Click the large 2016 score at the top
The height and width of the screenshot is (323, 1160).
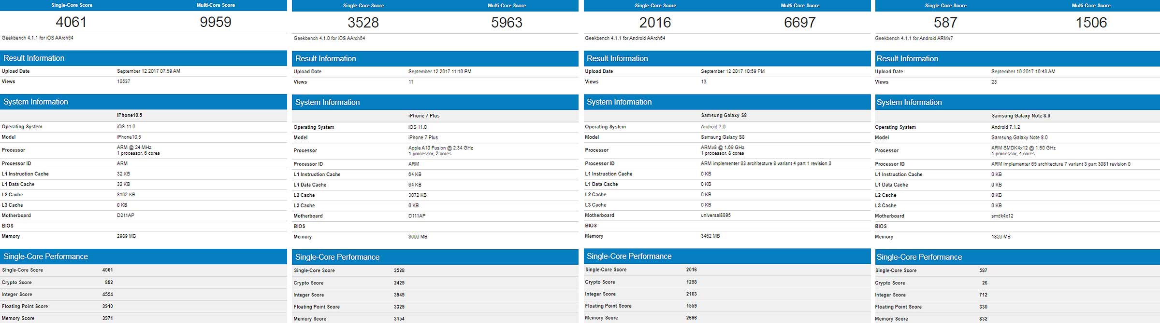click(655, 23)
